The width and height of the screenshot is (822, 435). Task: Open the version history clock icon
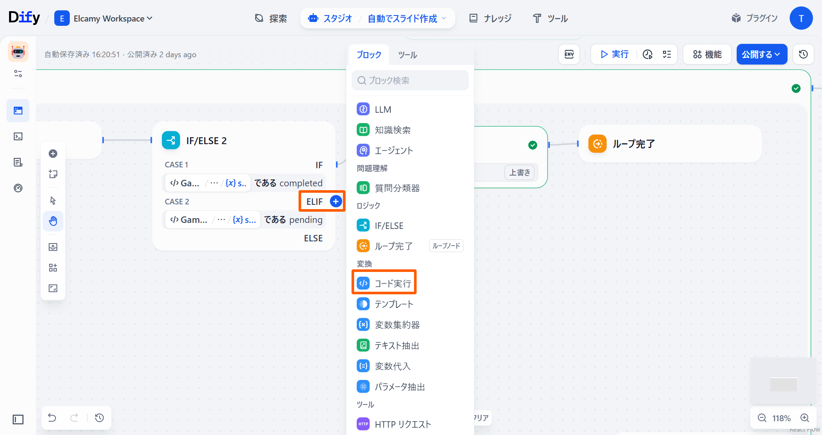803,54
